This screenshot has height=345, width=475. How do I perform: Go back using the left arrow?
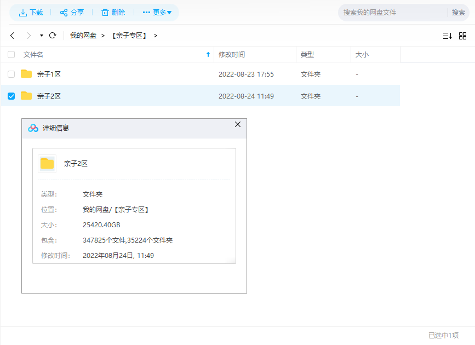(12, 36)
